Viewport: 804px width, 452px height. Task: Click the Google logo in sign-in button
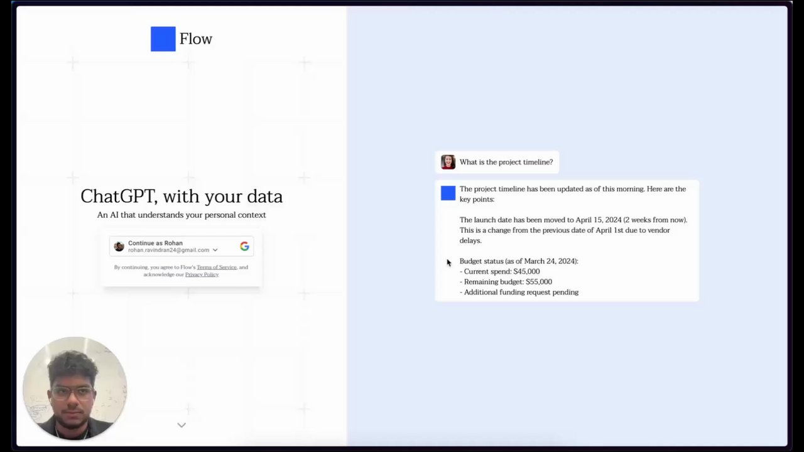pyautogui.click(x=244, y=246)
